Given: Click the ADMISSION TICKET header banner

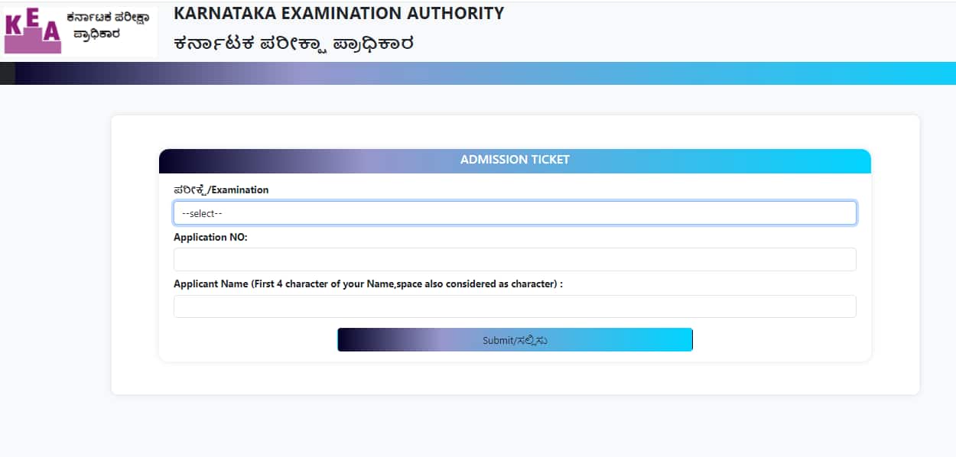Looking at the screenshot, I should (x=515, y=160).
